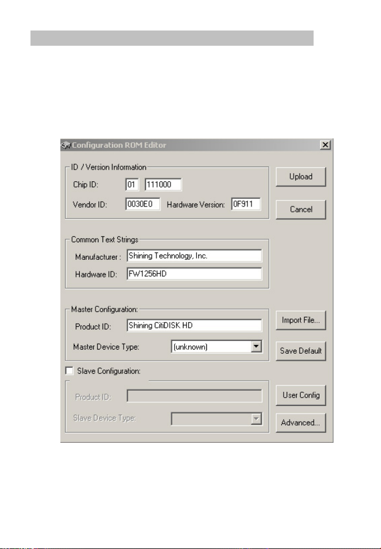Click the Vendor ID label
The height and width of the screenshot is (549, 381).
tap(90, 205)
